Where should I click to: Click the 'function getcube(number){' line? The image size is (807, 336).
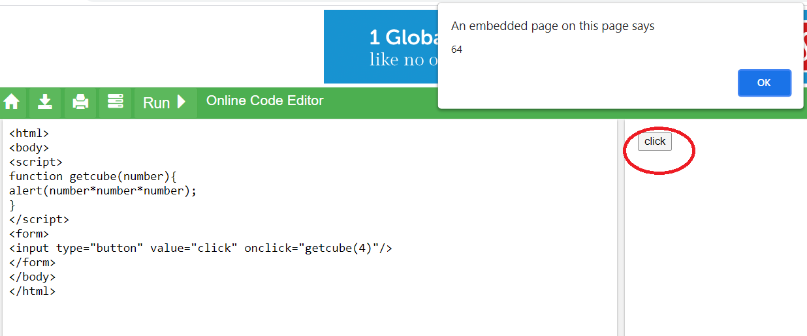[93, 176]
